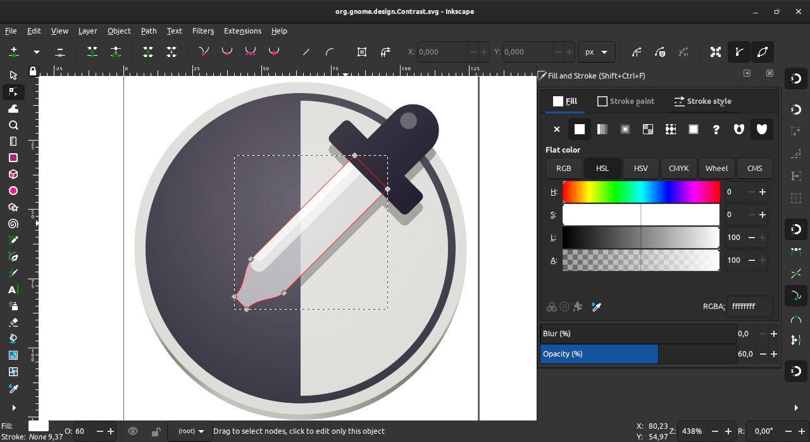The image size is (810, 442).
Task: Toggle guides lock at ruler corner
Action: (33, 71)
